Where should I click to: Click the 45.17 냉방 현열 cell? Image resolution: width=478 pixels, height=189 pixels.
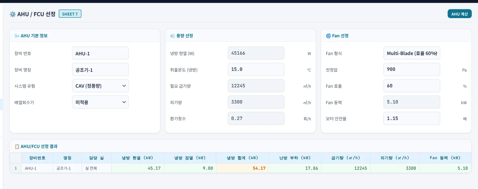point(138,168)
